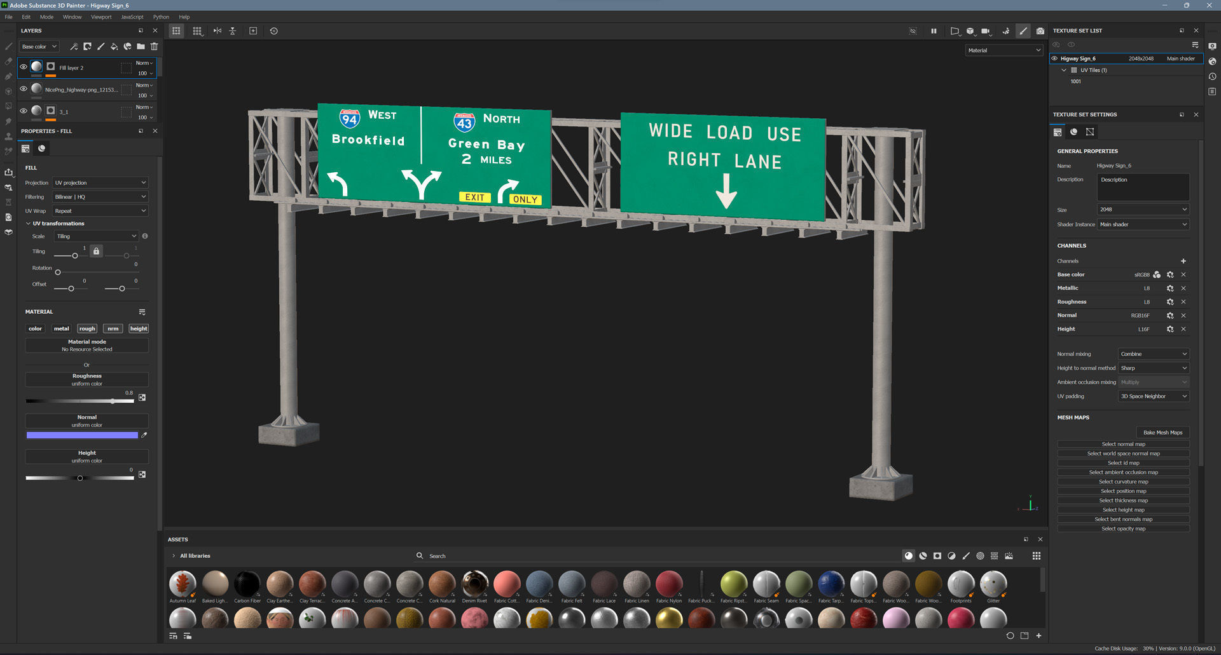Toggle the rough channel in Material
The image size is (1221, 655).
click(x=87, y=328)
